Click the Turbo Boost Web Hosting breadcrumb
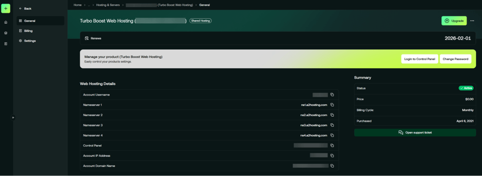This screenshot has height=176, width=482. (x=159, y=5)
